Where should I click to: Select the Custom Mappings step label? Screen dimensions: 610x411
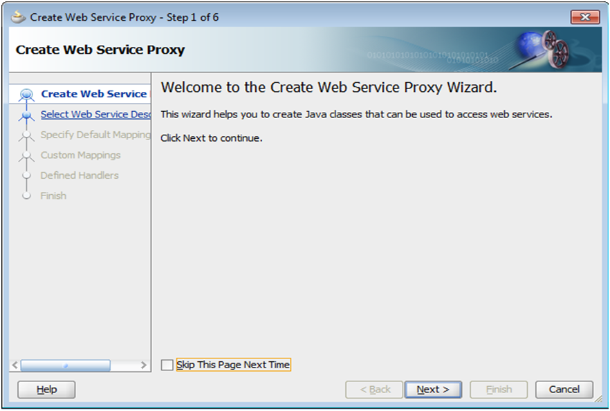(x=80, y=155)
